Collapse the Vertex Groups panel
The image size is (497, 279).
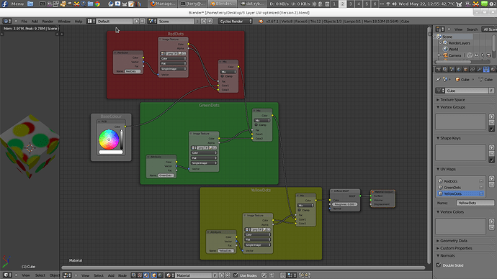[x=452, y=107]
